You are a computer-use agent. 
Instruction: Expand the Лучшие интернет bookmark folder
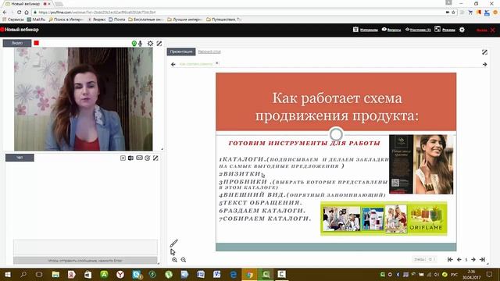point(185,20)
